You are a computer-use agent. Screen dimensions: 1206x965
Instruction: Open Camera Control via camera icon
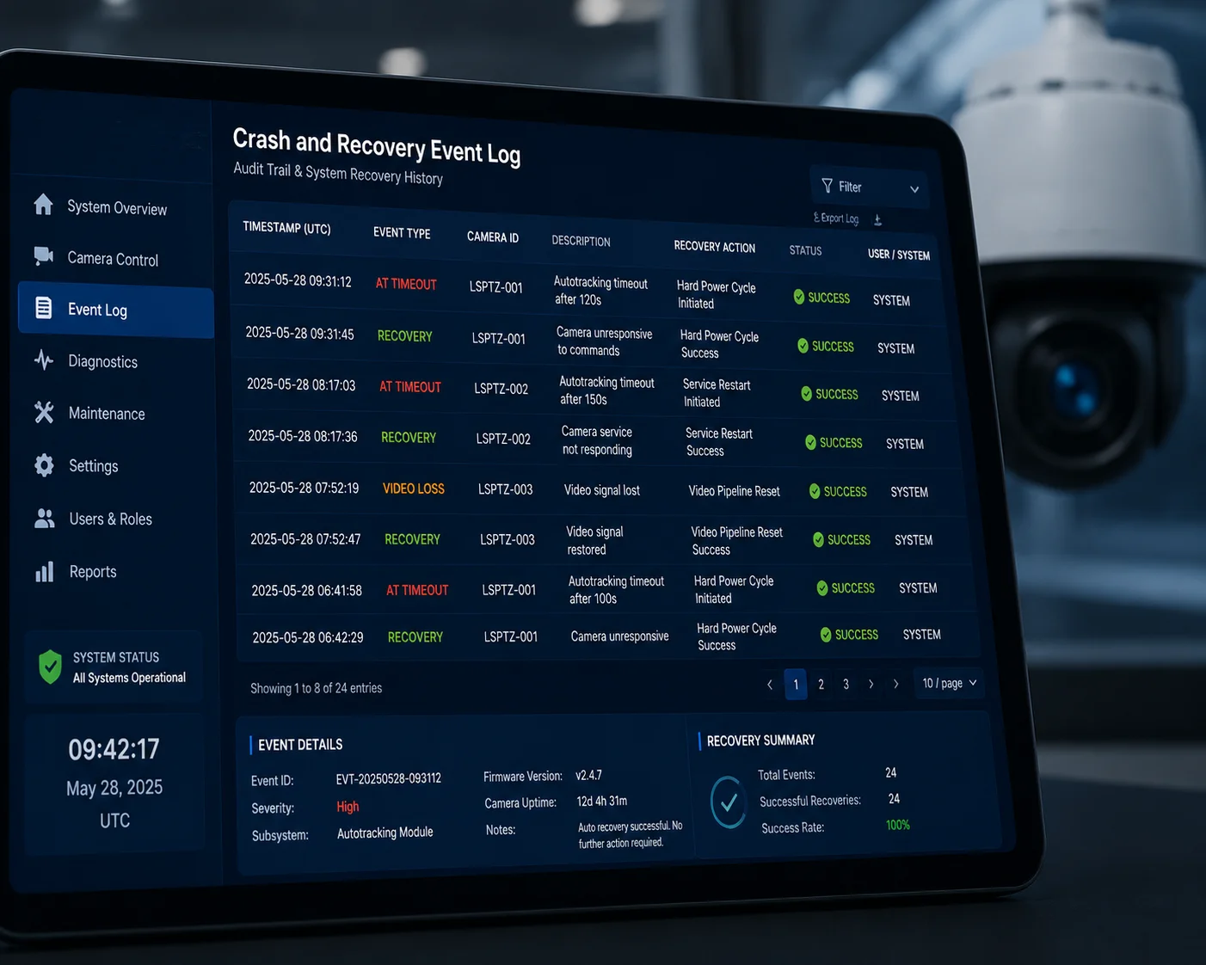point(43,255)
